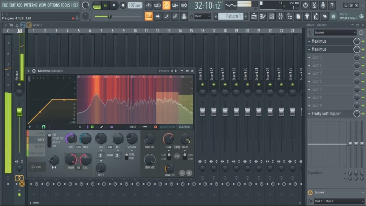Select the HIGH band in Maximus

click(36, 146)
